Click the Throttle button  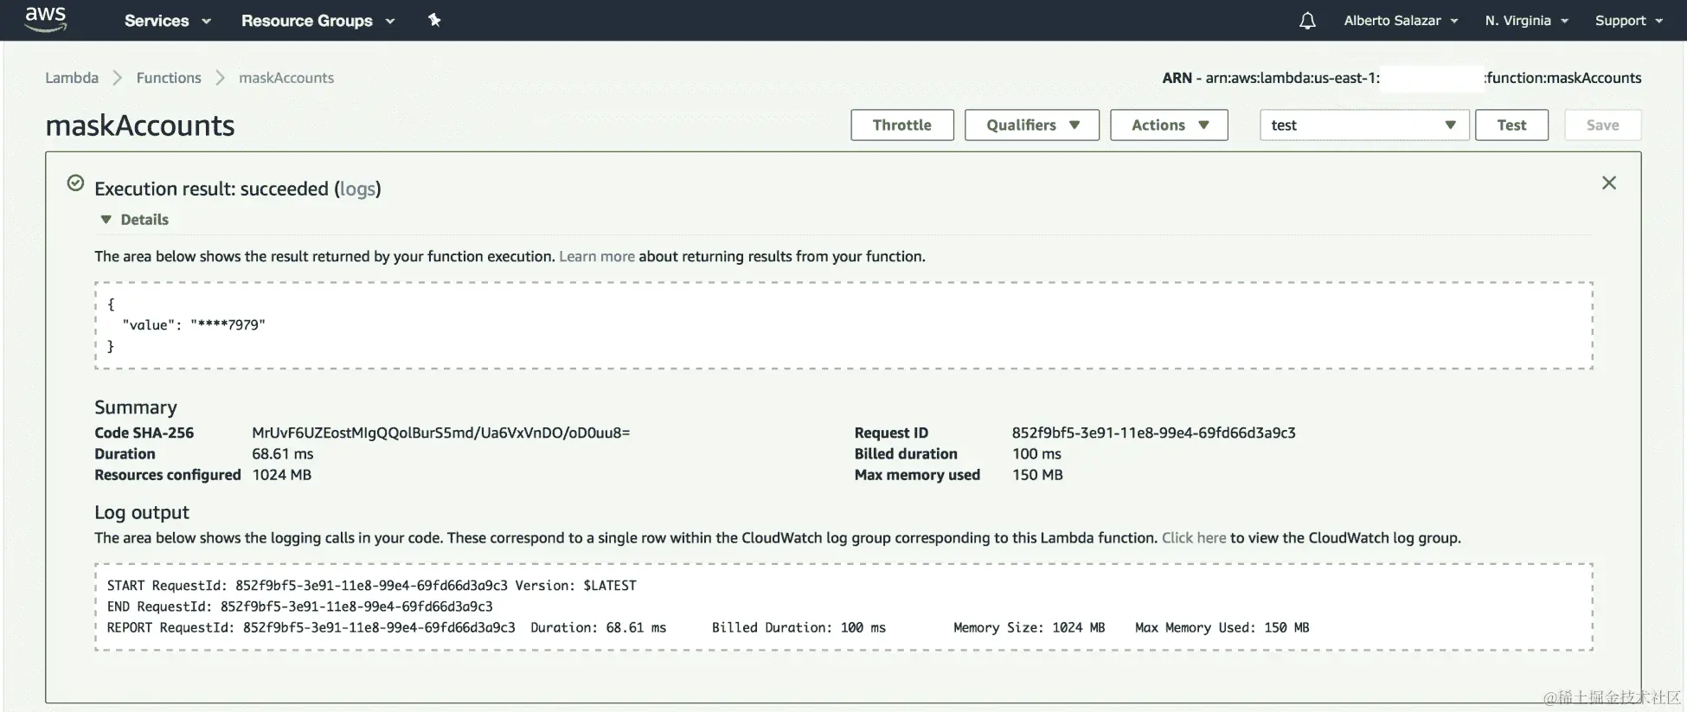pyautogui.click(x=902, y=125)
